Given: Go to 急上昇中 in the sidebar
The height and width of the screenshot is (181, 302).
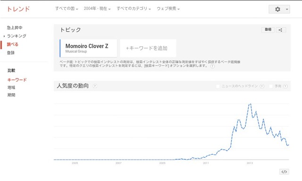Looking at the screenshot, I should pos(15,27).
